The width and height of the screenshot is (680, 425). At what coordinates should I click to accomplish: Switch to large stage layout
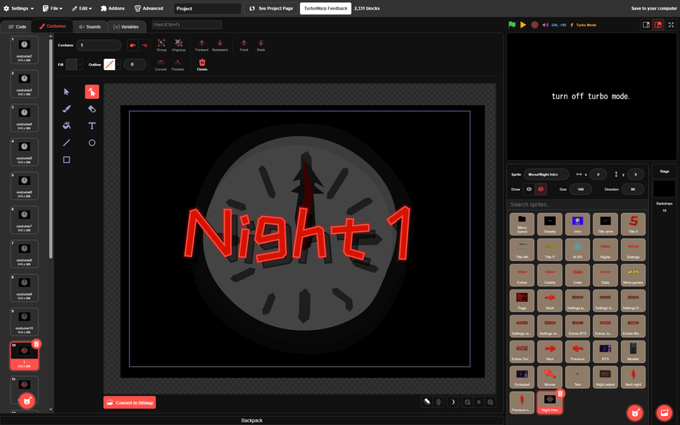[x=658, y=25]
